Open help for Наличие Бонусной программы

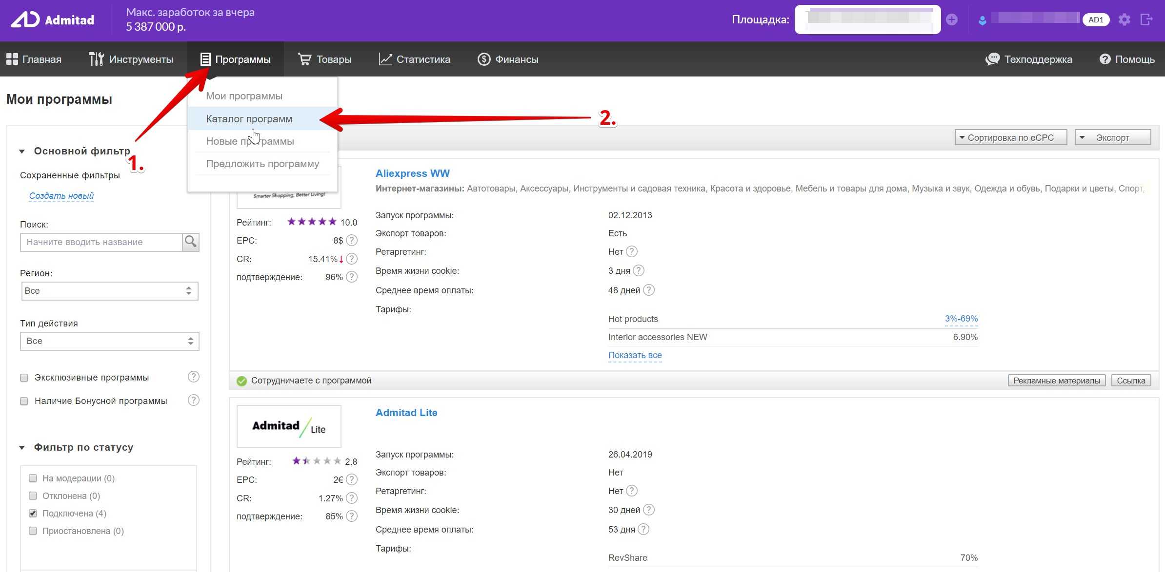pos(194,400)
